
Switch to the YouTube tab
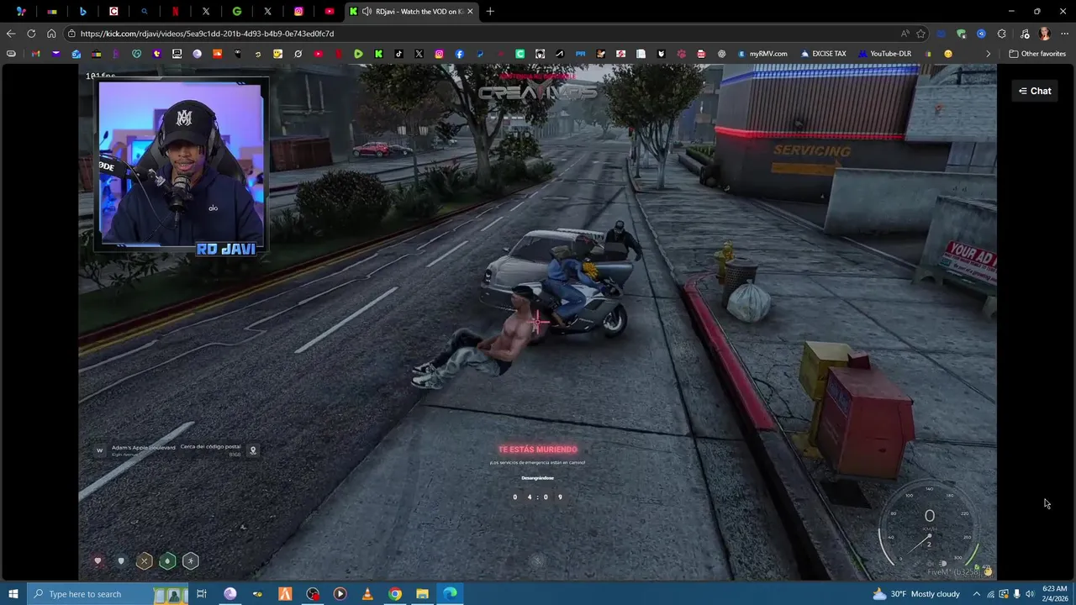(x=329, y=11)
